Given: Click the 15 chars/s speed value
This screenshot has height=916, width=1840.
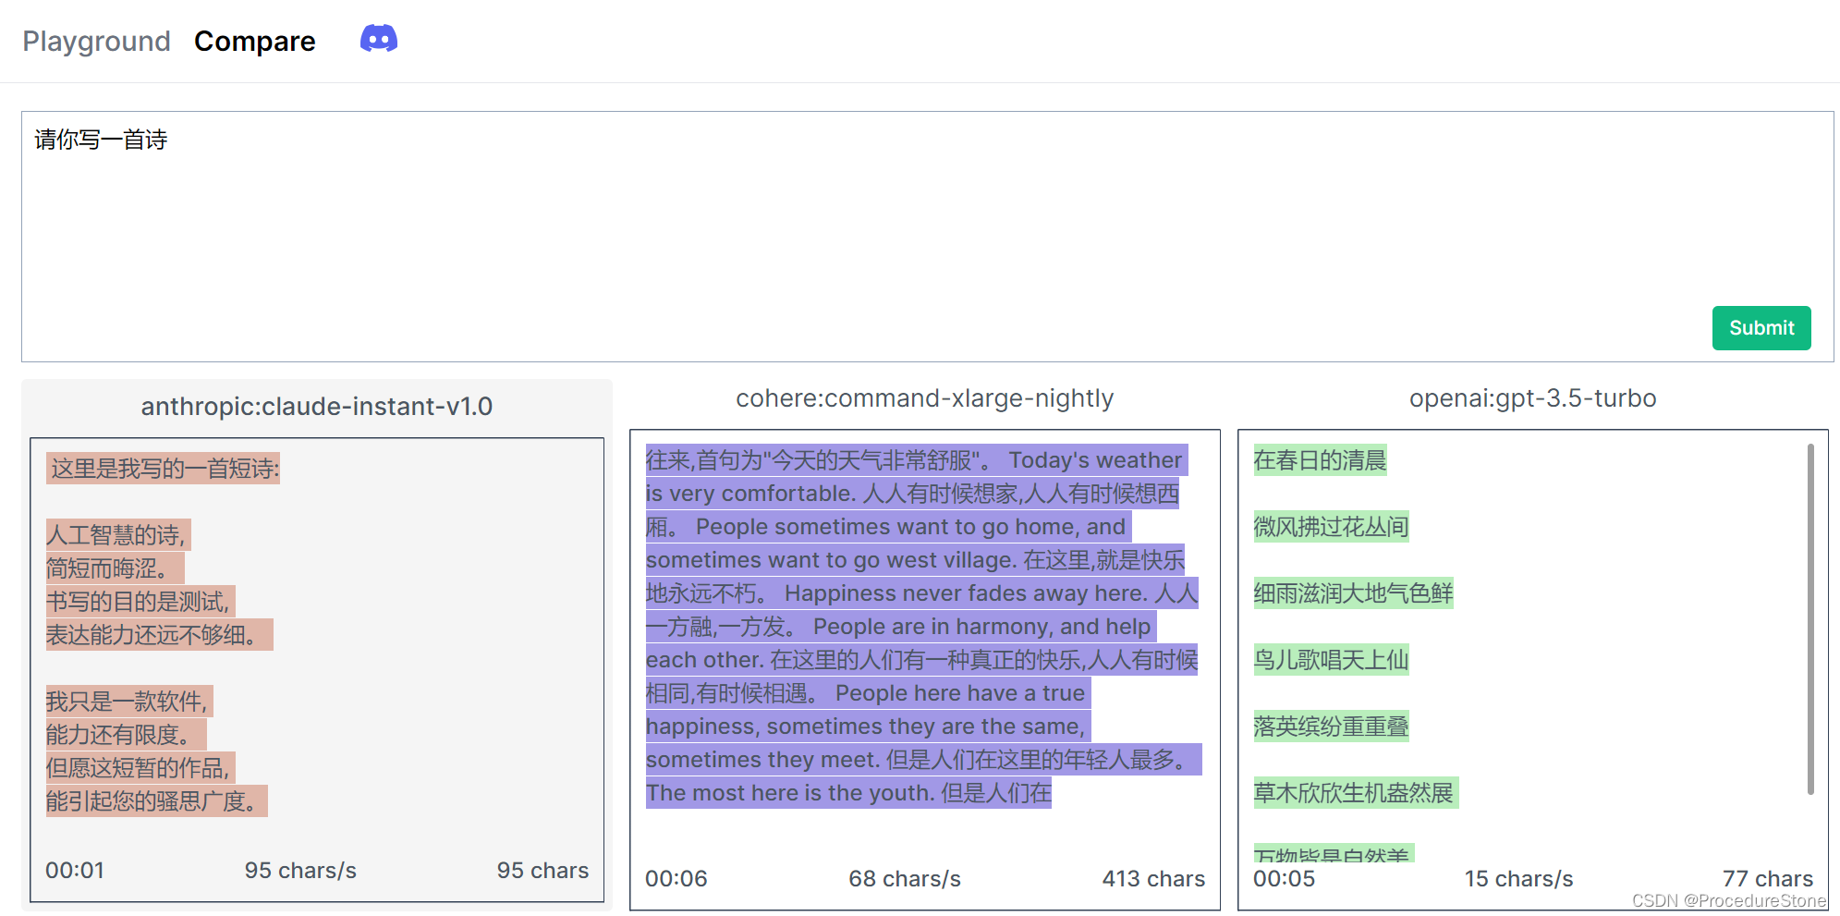Looking at the screenshot, I should click(x=1518, y=879).
